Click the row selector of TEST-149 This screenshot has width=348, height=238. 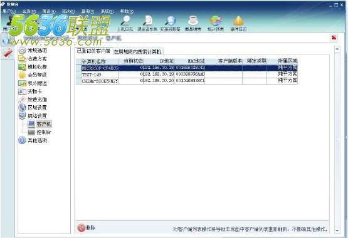[78, 75]
